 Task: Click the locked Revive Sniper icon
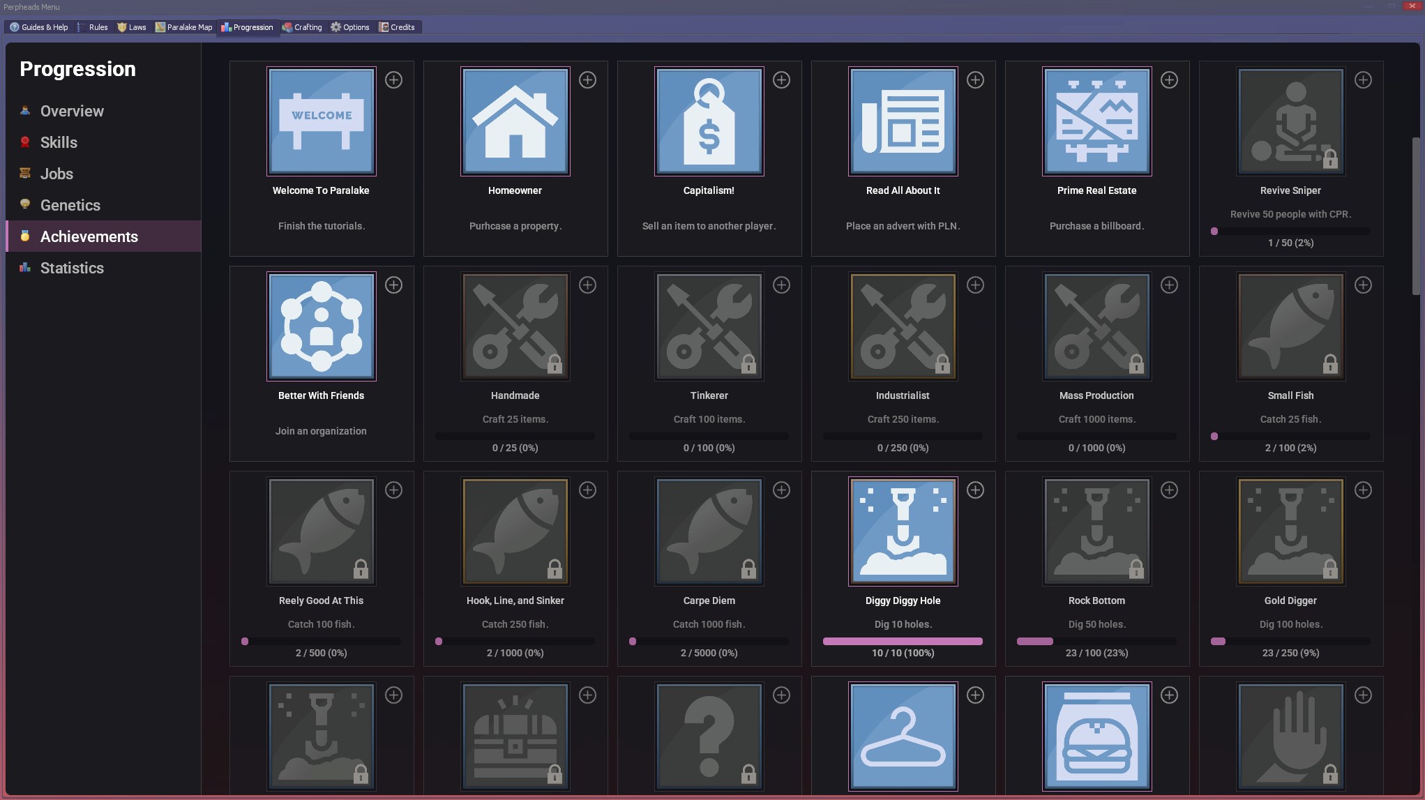[x=1291, y=121]
